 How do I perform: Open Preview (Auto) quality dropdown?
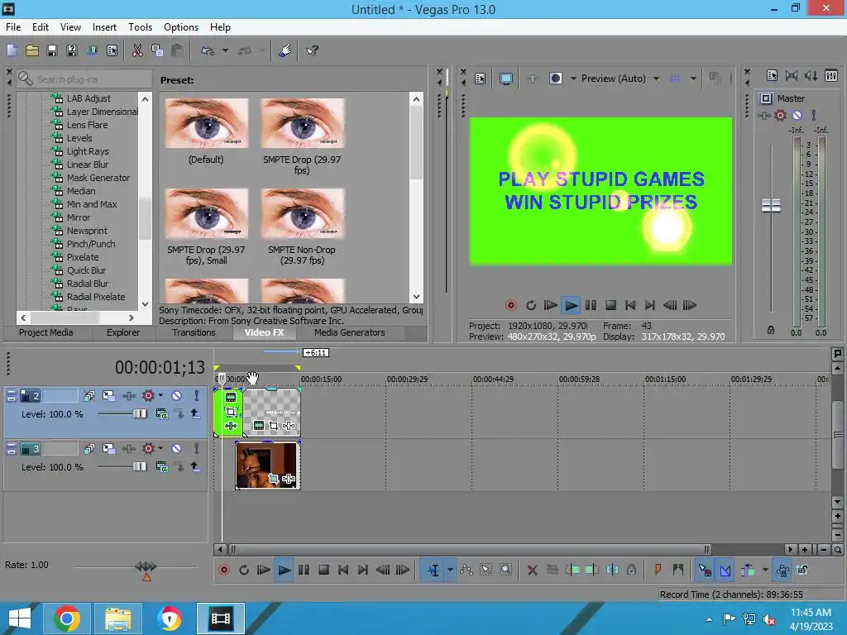pyautogui.click(x=656, y=79)
